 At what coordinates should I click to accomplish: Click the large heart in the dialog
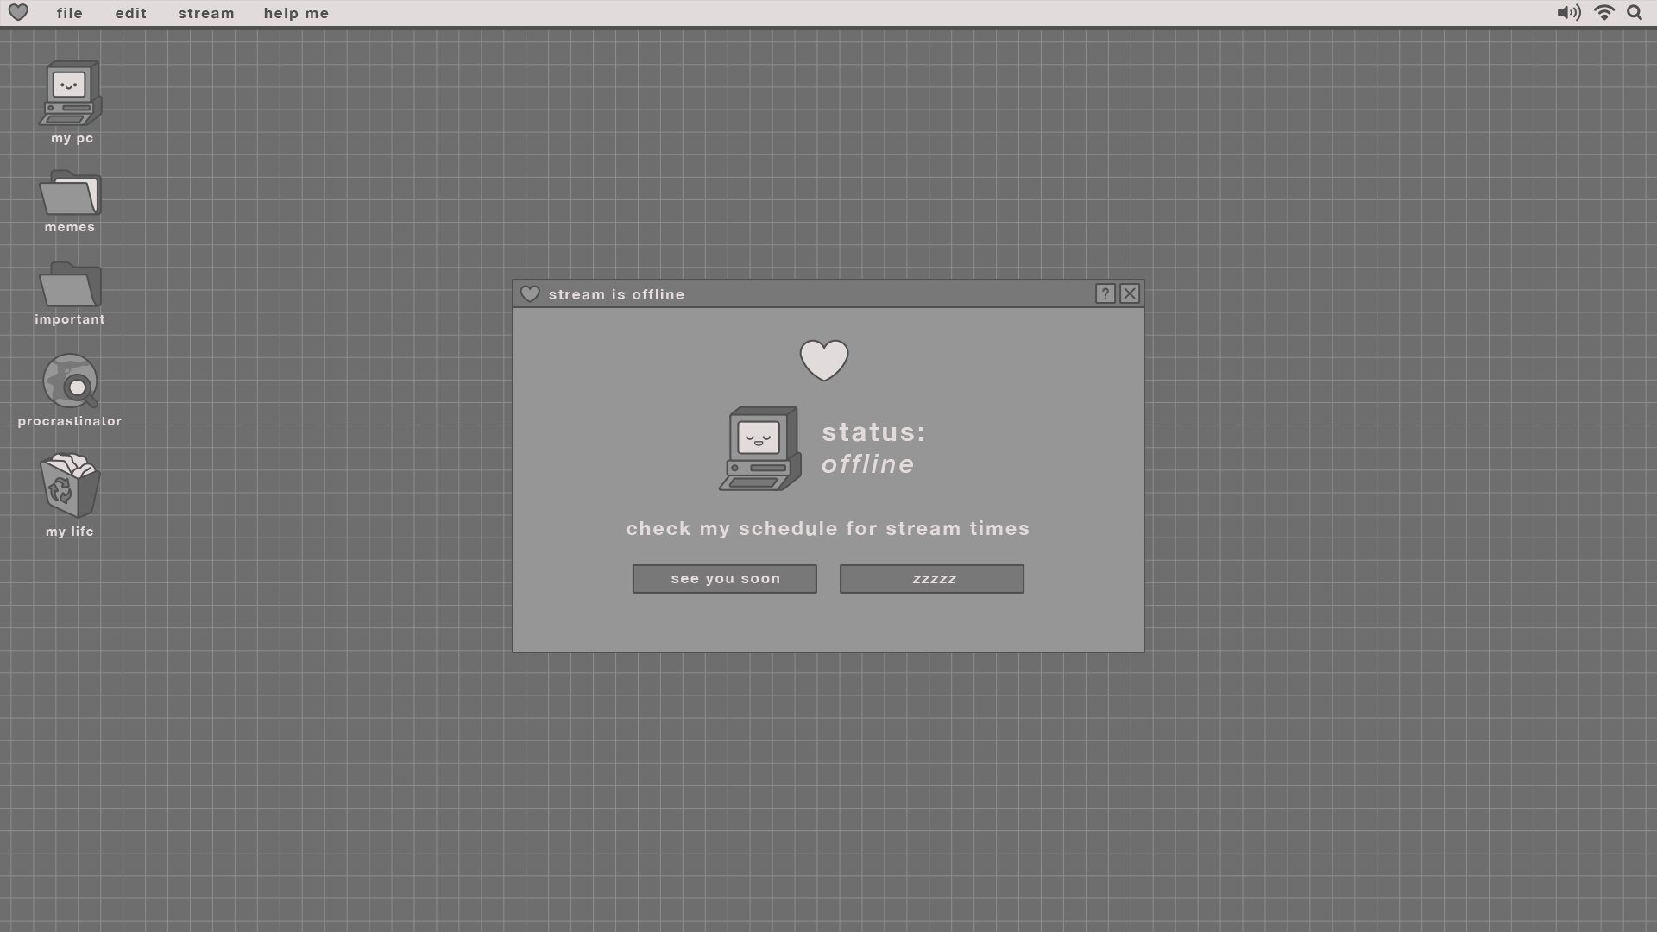point(824,360)
